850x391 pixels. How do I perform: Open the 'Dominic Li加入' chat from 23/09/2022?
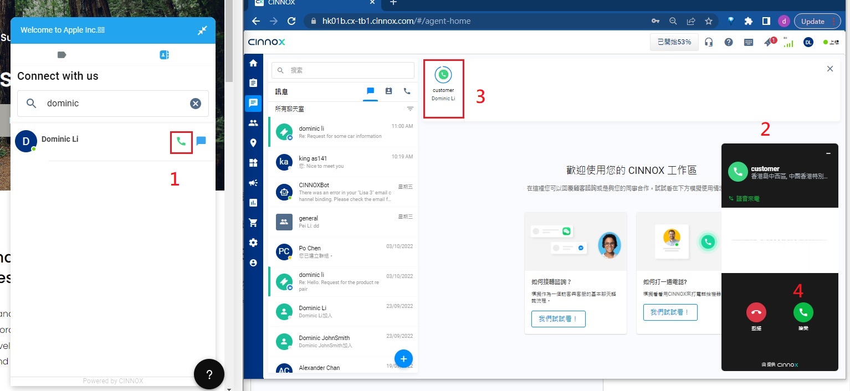click(342, 311)
